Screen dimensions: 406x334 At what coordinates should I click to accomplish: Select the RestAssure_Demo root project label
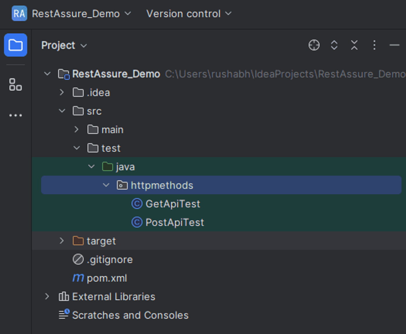tap(116, 74)
